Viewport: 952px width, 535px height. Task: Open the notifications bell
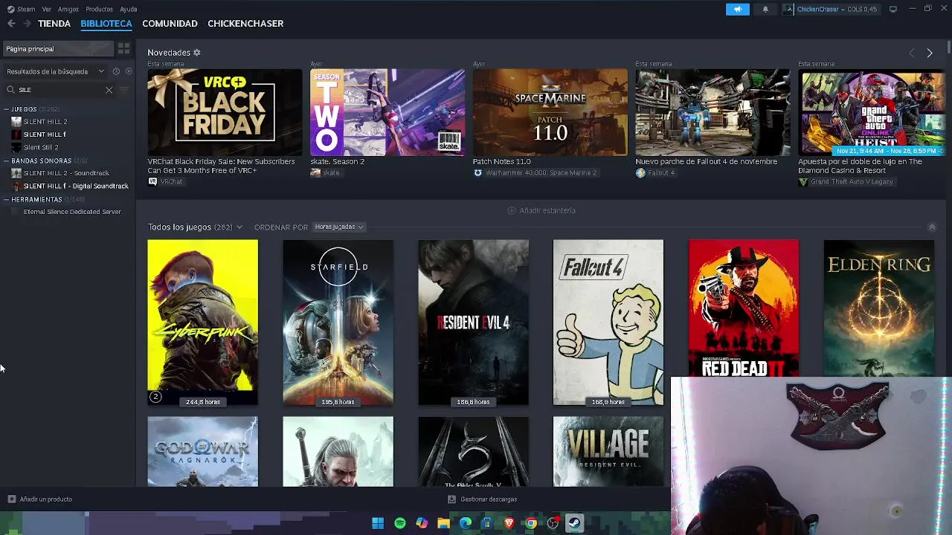pos(765,10)
